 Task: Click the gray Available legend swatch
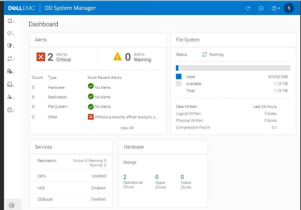click(178, 83)
